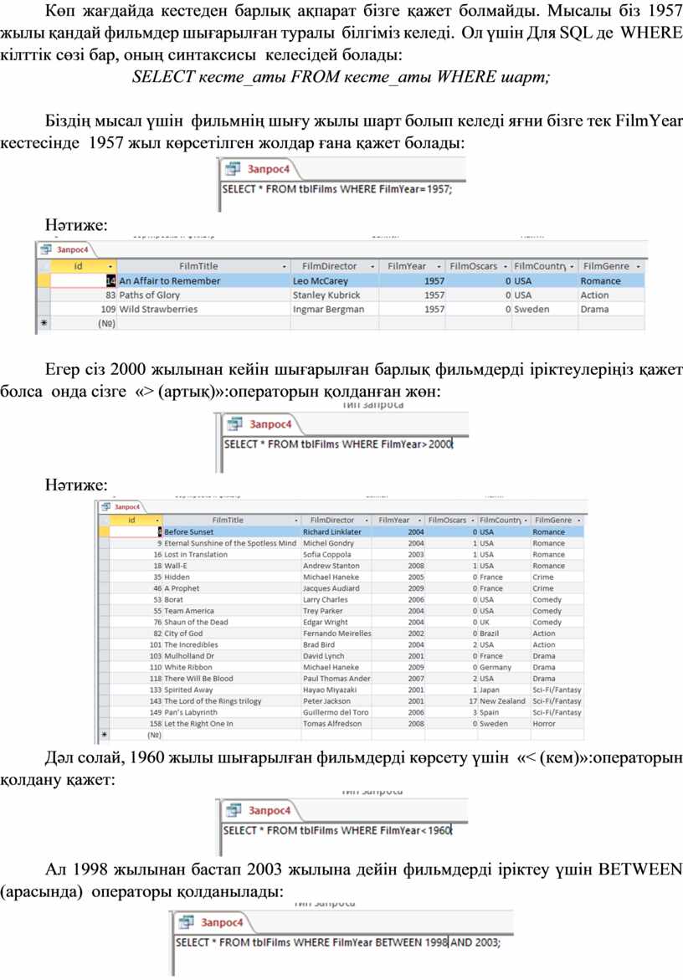The image size is (683, 980).
Task: Open the FilmTitle column dropdown in the post-2000 results table
Action: (296, 520)
